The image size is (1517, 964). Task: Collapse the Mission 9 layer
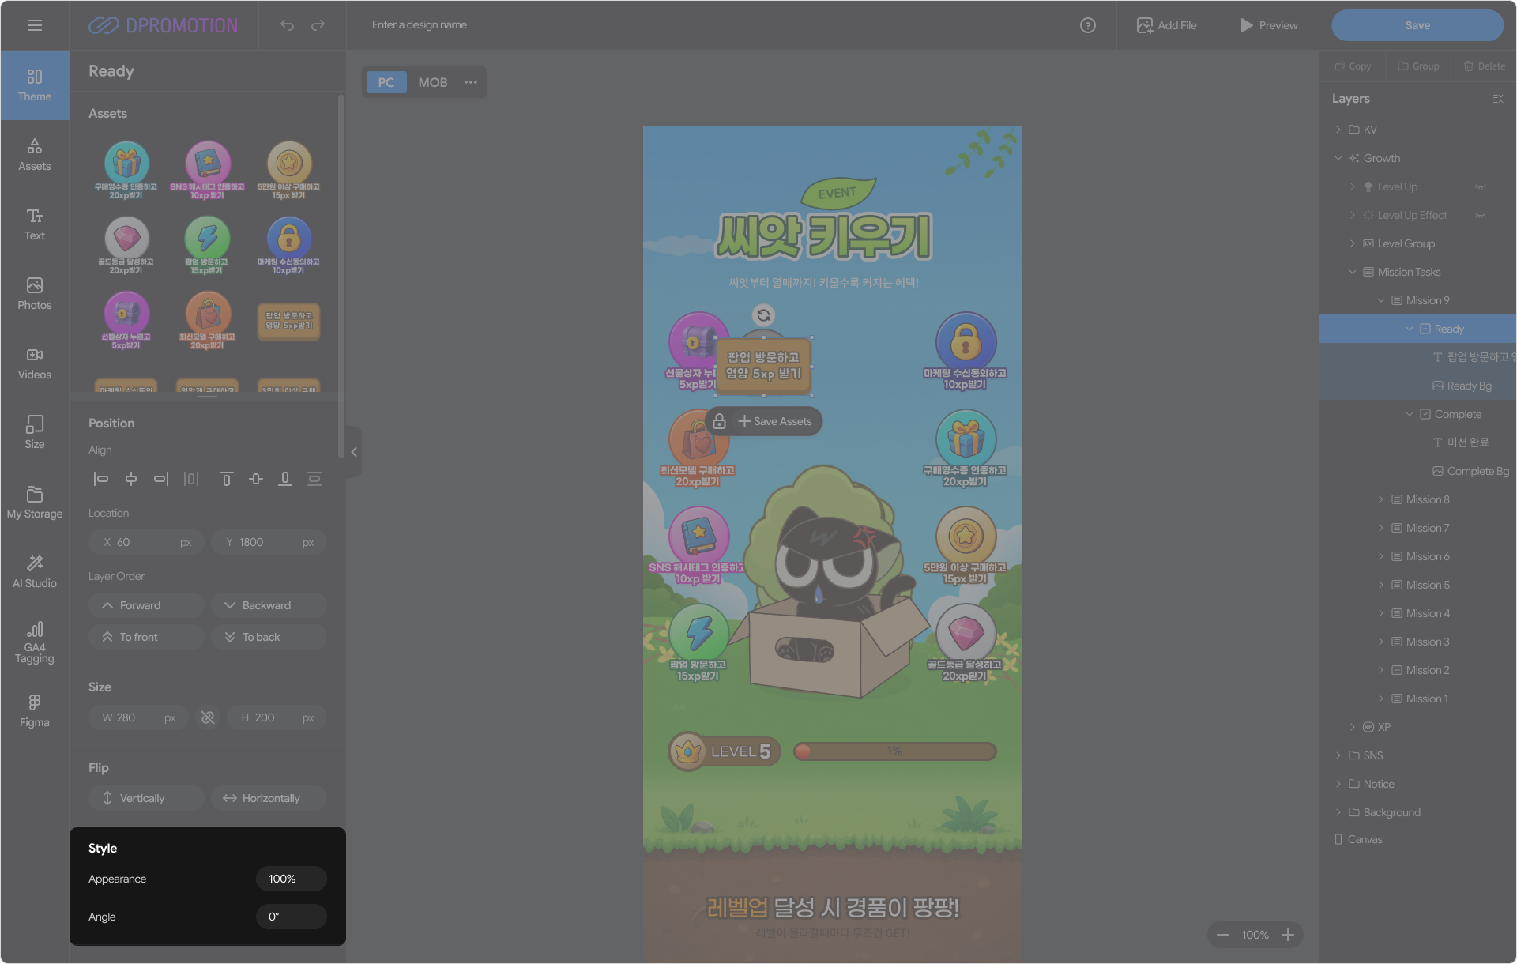pyautogui.click(x=1381, y=300)
